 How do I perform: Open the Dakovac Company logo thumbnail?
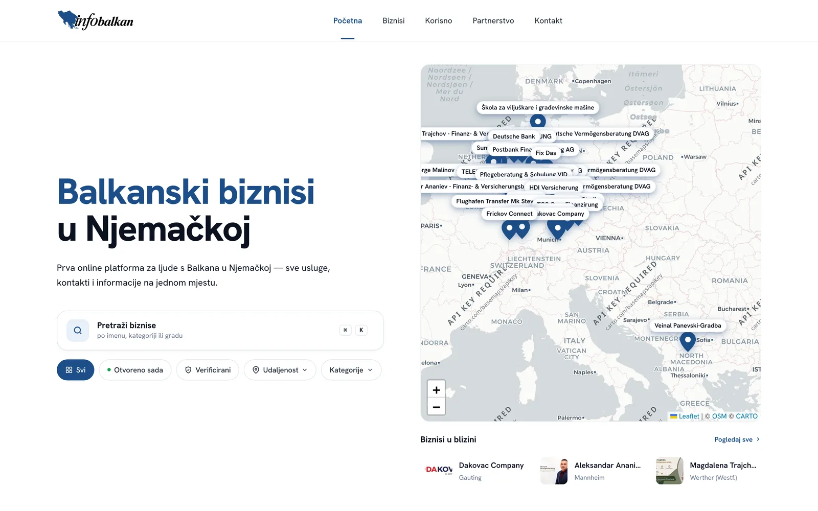(439, 471)
